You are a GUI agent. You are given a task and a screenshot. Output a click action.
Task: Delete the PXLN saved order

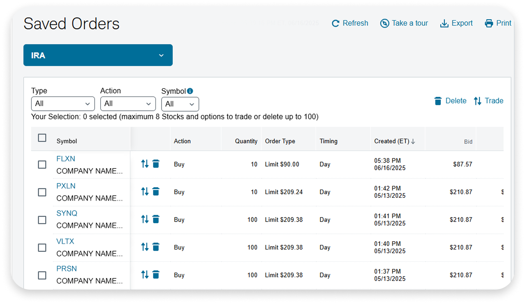tap(156, 192)
